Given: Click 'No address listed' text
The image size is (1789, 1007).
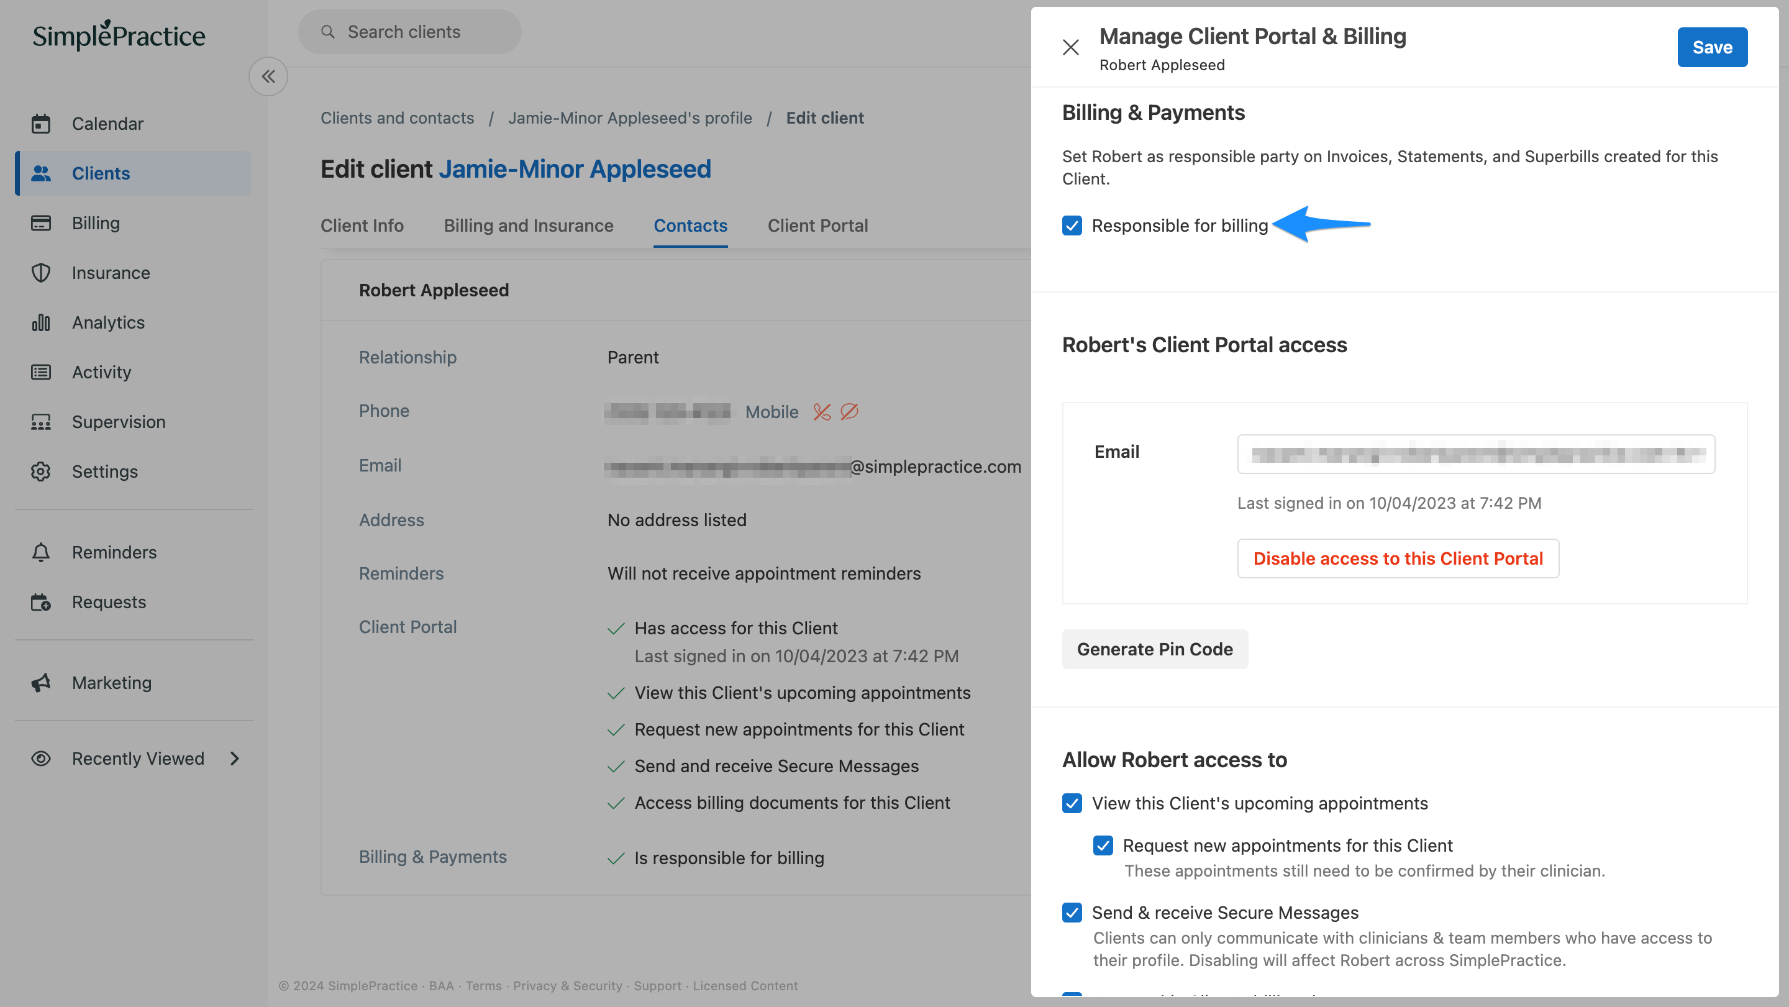Looking at the screenshot, I should click(676, 519).
